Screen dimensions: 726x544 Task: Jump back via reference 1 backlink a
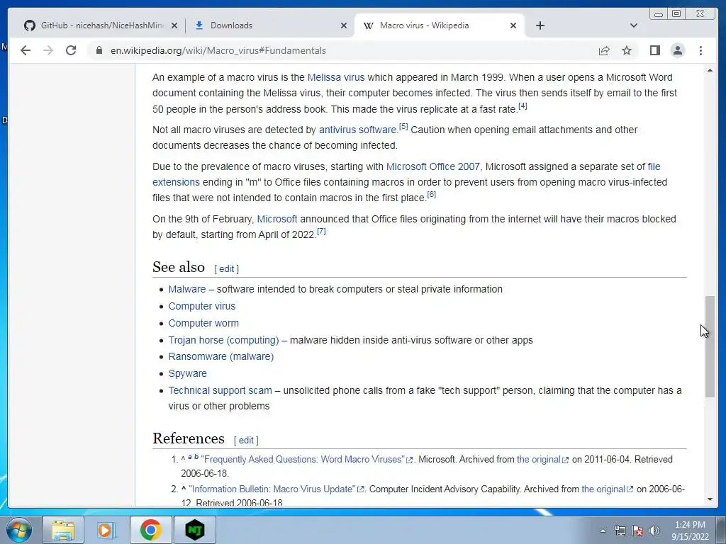coord(190,457)
